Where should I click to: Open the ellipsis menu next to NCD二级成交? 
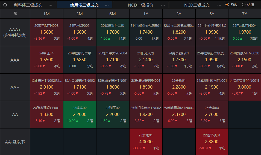pyautogui.click(x=219, y=5)
